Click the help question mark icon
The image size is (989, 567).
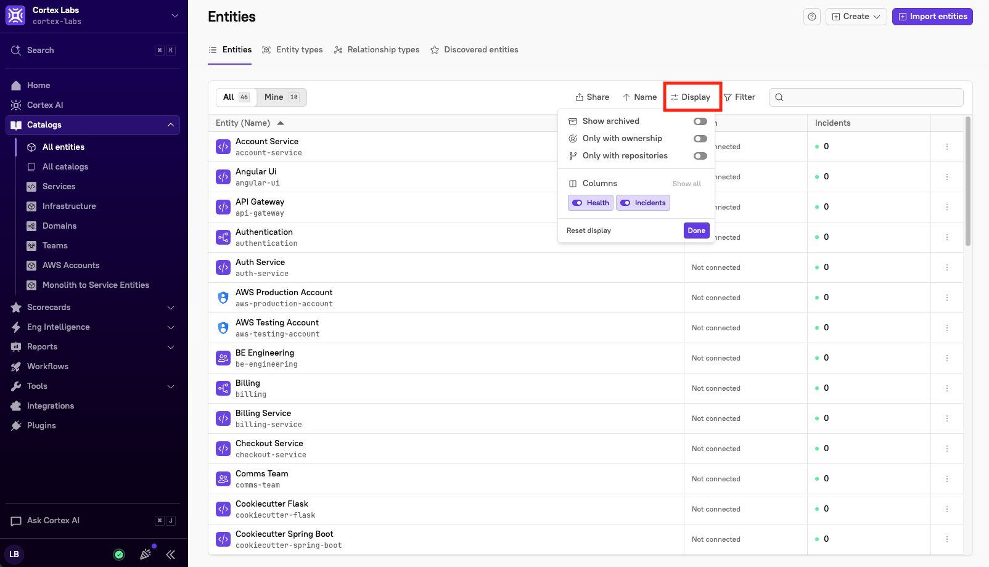[x=812, y=17]
